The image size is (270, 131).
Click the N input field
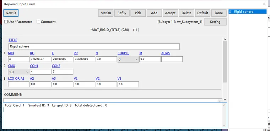point(106,59)
